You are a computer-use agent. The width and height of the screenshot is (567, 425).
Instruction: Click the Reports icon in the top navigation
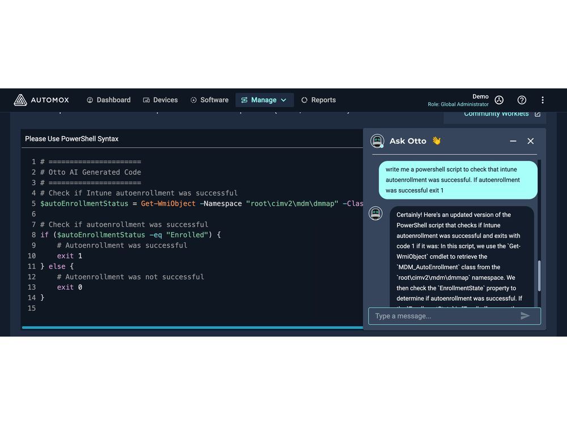click(x=304, y=100)
